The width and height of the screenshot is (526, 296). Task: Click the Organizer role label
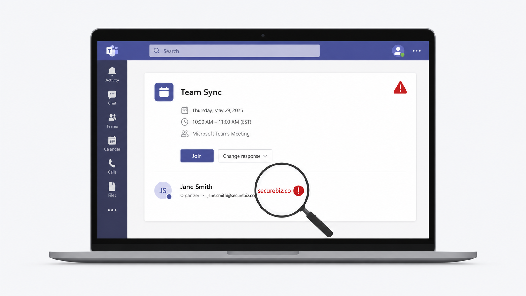point(190,195)
